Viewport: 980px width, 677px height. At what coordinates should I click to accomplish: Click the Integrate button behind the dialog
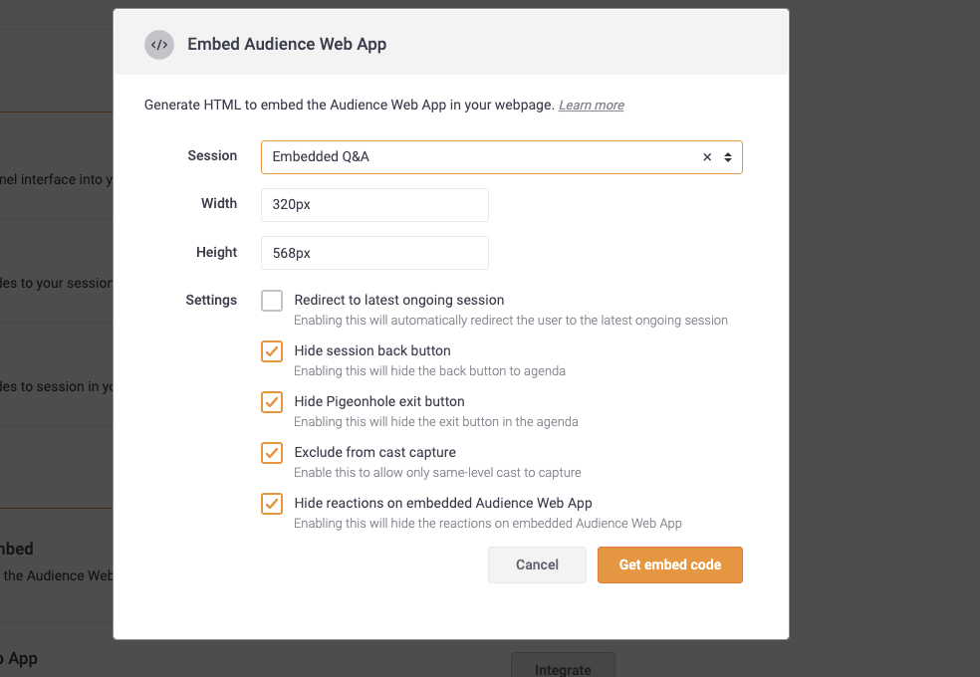pyautogui.click(x=563, y=666)
